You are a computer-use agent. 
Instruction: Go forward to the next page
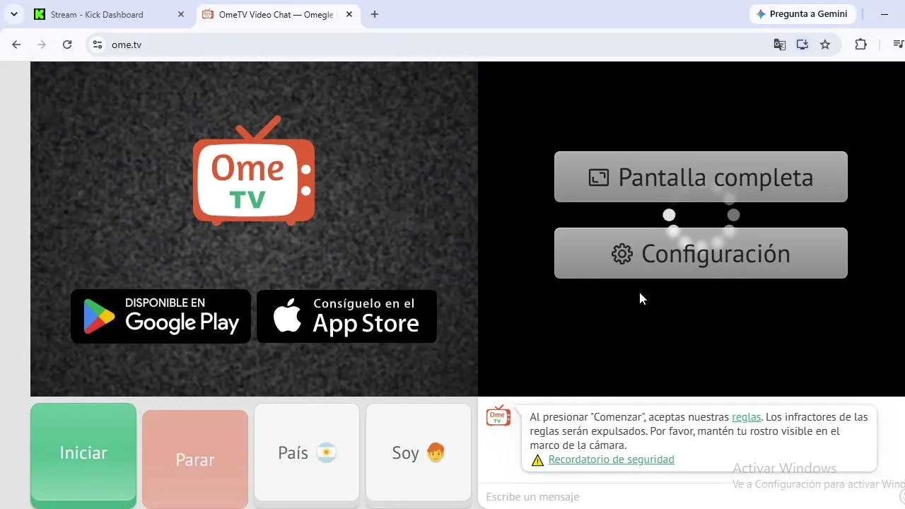pyautogui.click(x=42, y=45)
